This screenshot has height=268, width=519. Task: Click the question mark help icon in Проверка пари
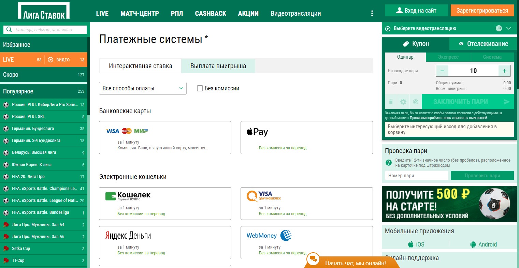tap(388, 163)
